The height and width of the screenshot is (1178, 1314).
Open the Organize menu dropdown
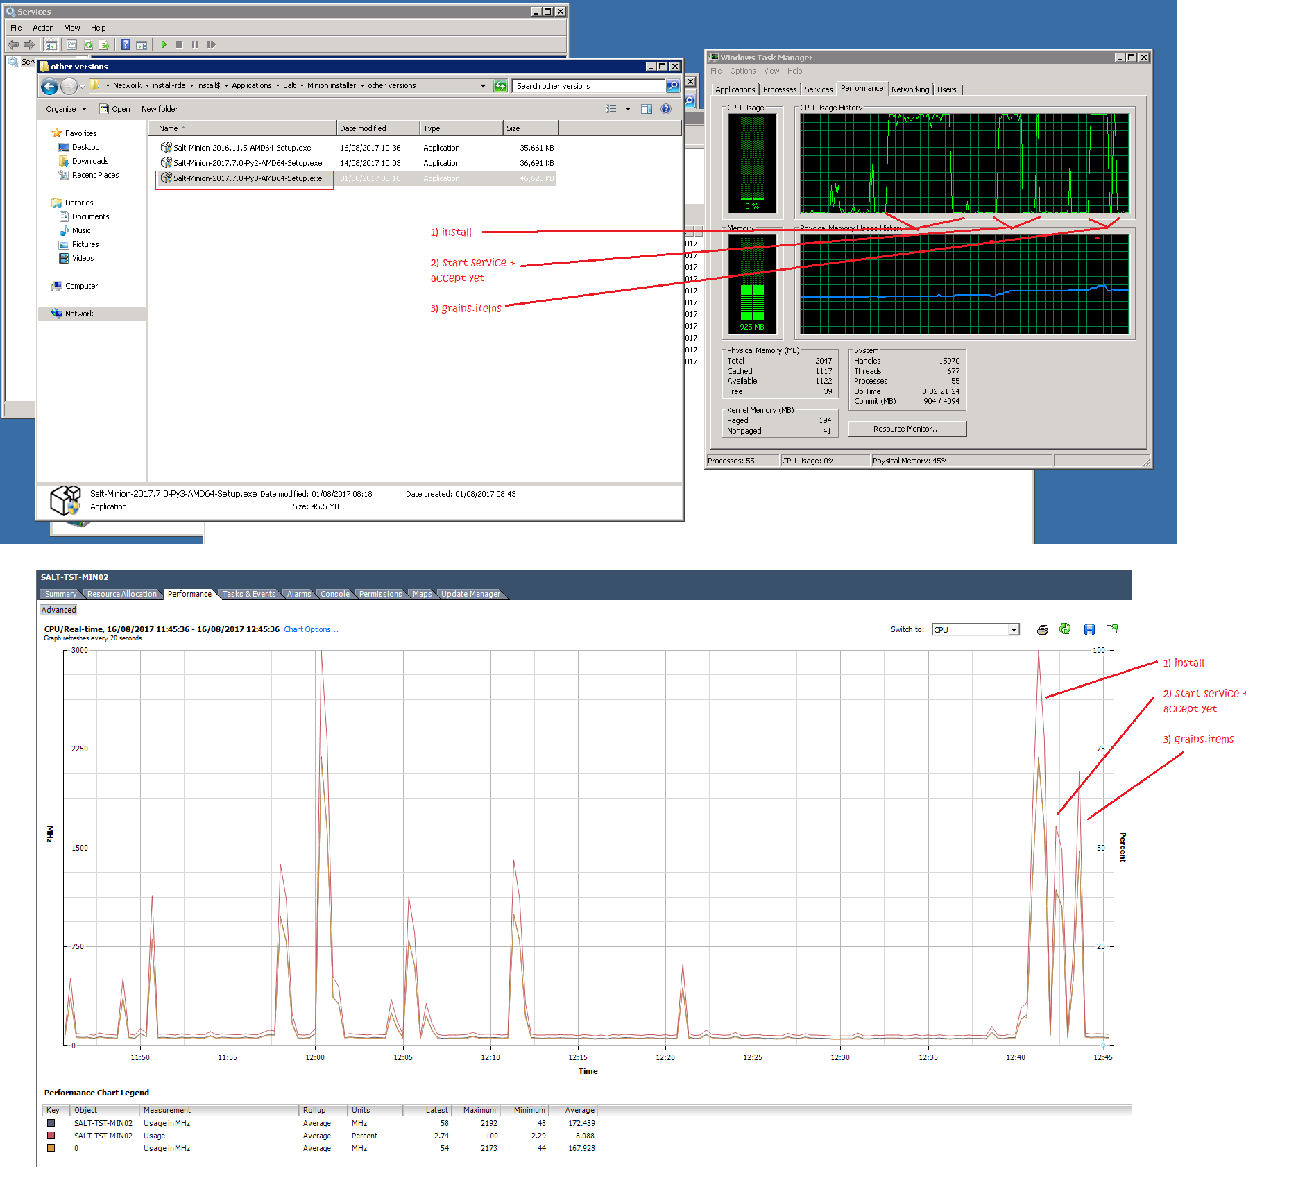coord(65,109)
